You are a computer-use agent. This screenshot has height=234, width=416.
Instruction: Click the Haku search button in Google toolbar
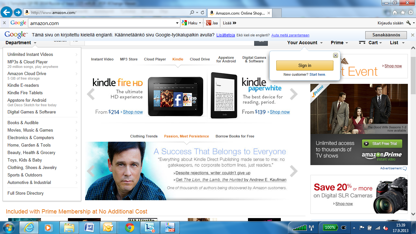pos(191,23)
